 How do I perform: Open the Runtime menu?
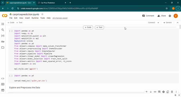[35, 18]
